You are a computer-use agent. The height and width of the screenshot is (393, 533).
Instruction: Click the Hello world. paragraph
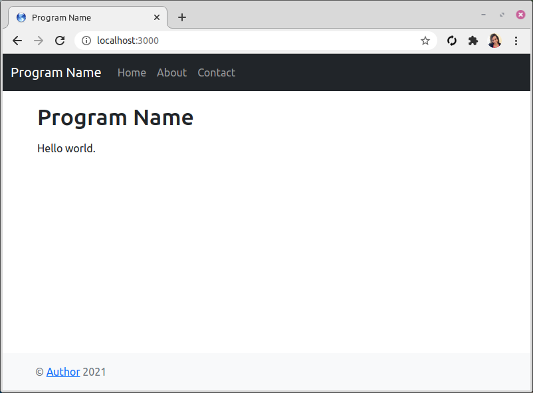tap(66, 149)
